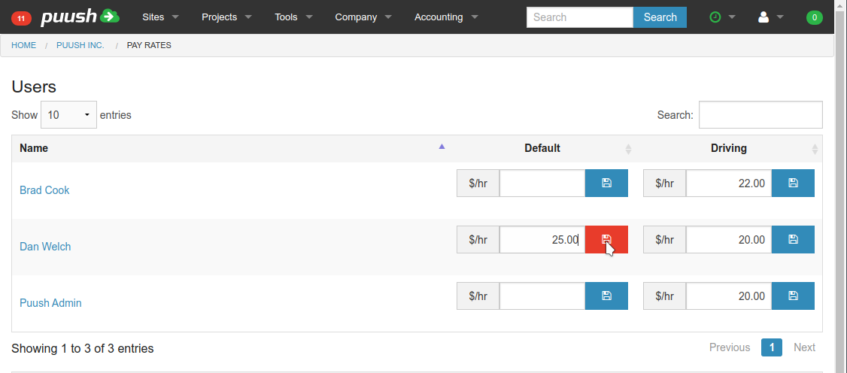The image size is (847, 373).
Task: Open the green clock timer menu
Action: pyautogui.click(x=721, y=17)
